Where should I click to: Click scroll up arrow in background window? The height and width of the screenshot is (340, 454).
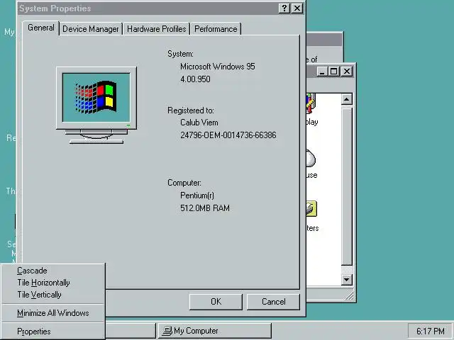coord(347,99)
